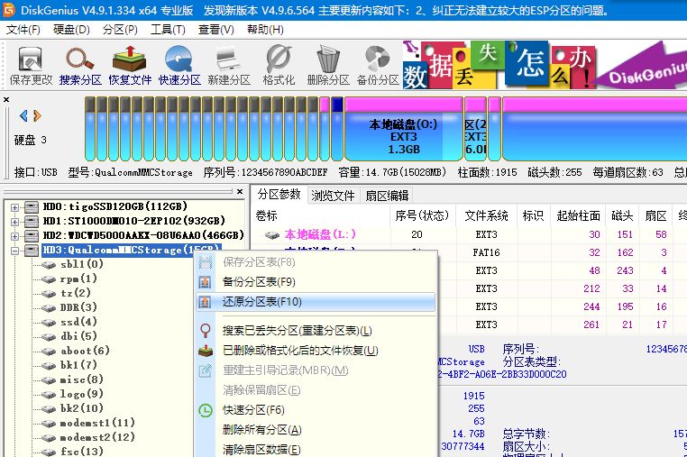Click the 备份分区 toolbar icon

pos(378,66)
